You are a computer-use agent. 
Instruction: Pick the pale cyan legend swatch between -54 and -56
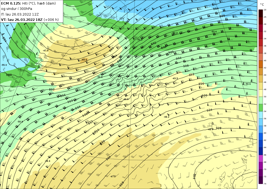[261, 115]
